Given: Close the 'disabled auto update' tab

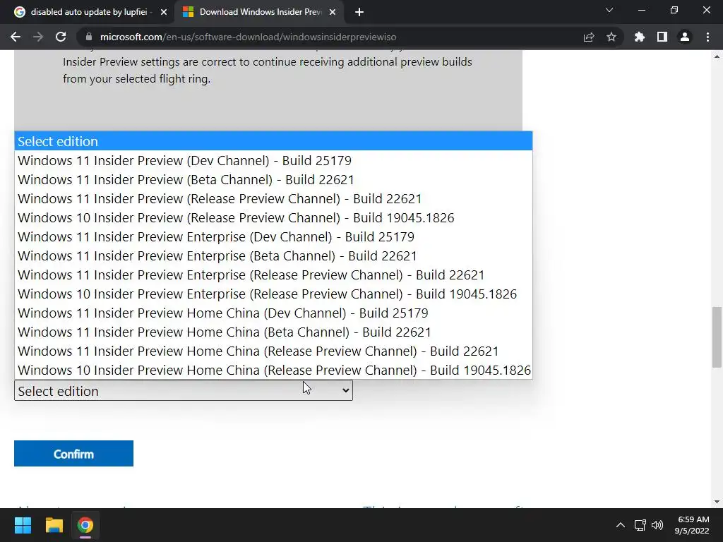Looking at the screenshot, I should tap(164, 12).
